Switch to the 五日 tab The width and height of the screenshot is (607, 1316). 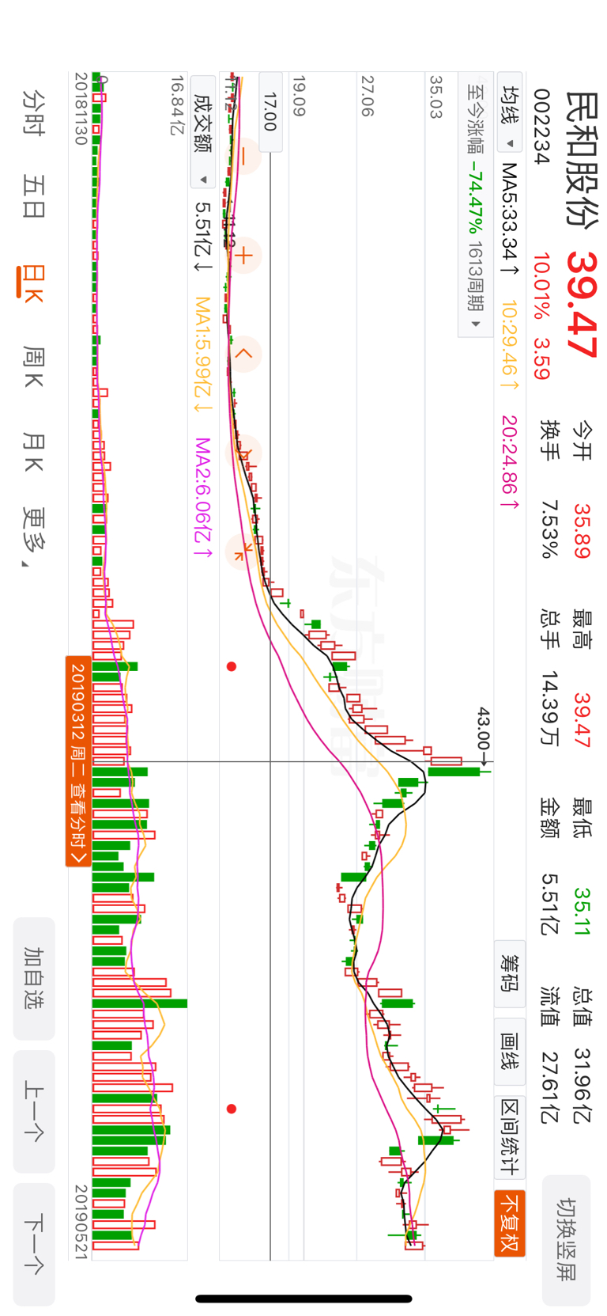click(34, 196)
